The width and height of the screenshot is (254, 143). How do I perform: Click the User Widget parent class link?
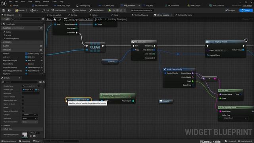[247, 6]
